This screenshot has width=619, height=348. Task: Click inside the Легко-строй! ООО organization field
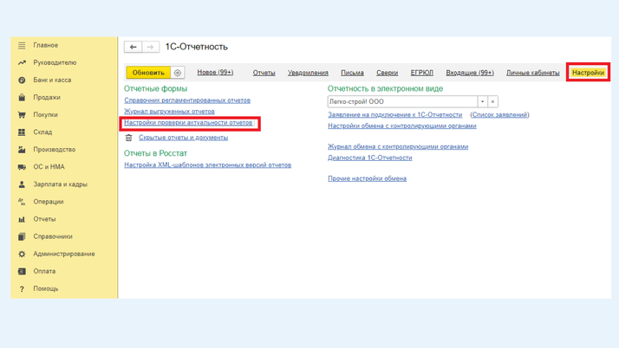[401, 101]
